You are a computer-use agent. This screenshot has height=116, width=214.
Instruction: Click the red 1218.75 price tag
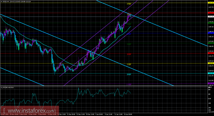tap(211, 13)
